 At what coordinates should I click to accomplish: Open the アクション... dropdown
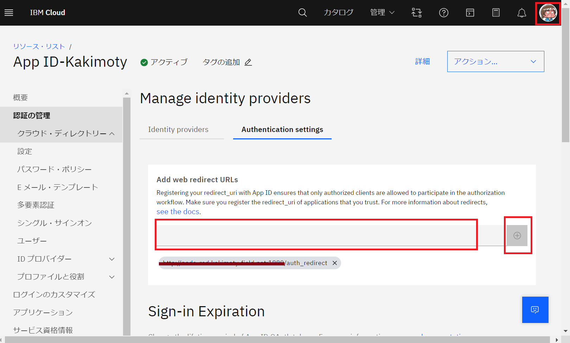(x=495, y=61)
